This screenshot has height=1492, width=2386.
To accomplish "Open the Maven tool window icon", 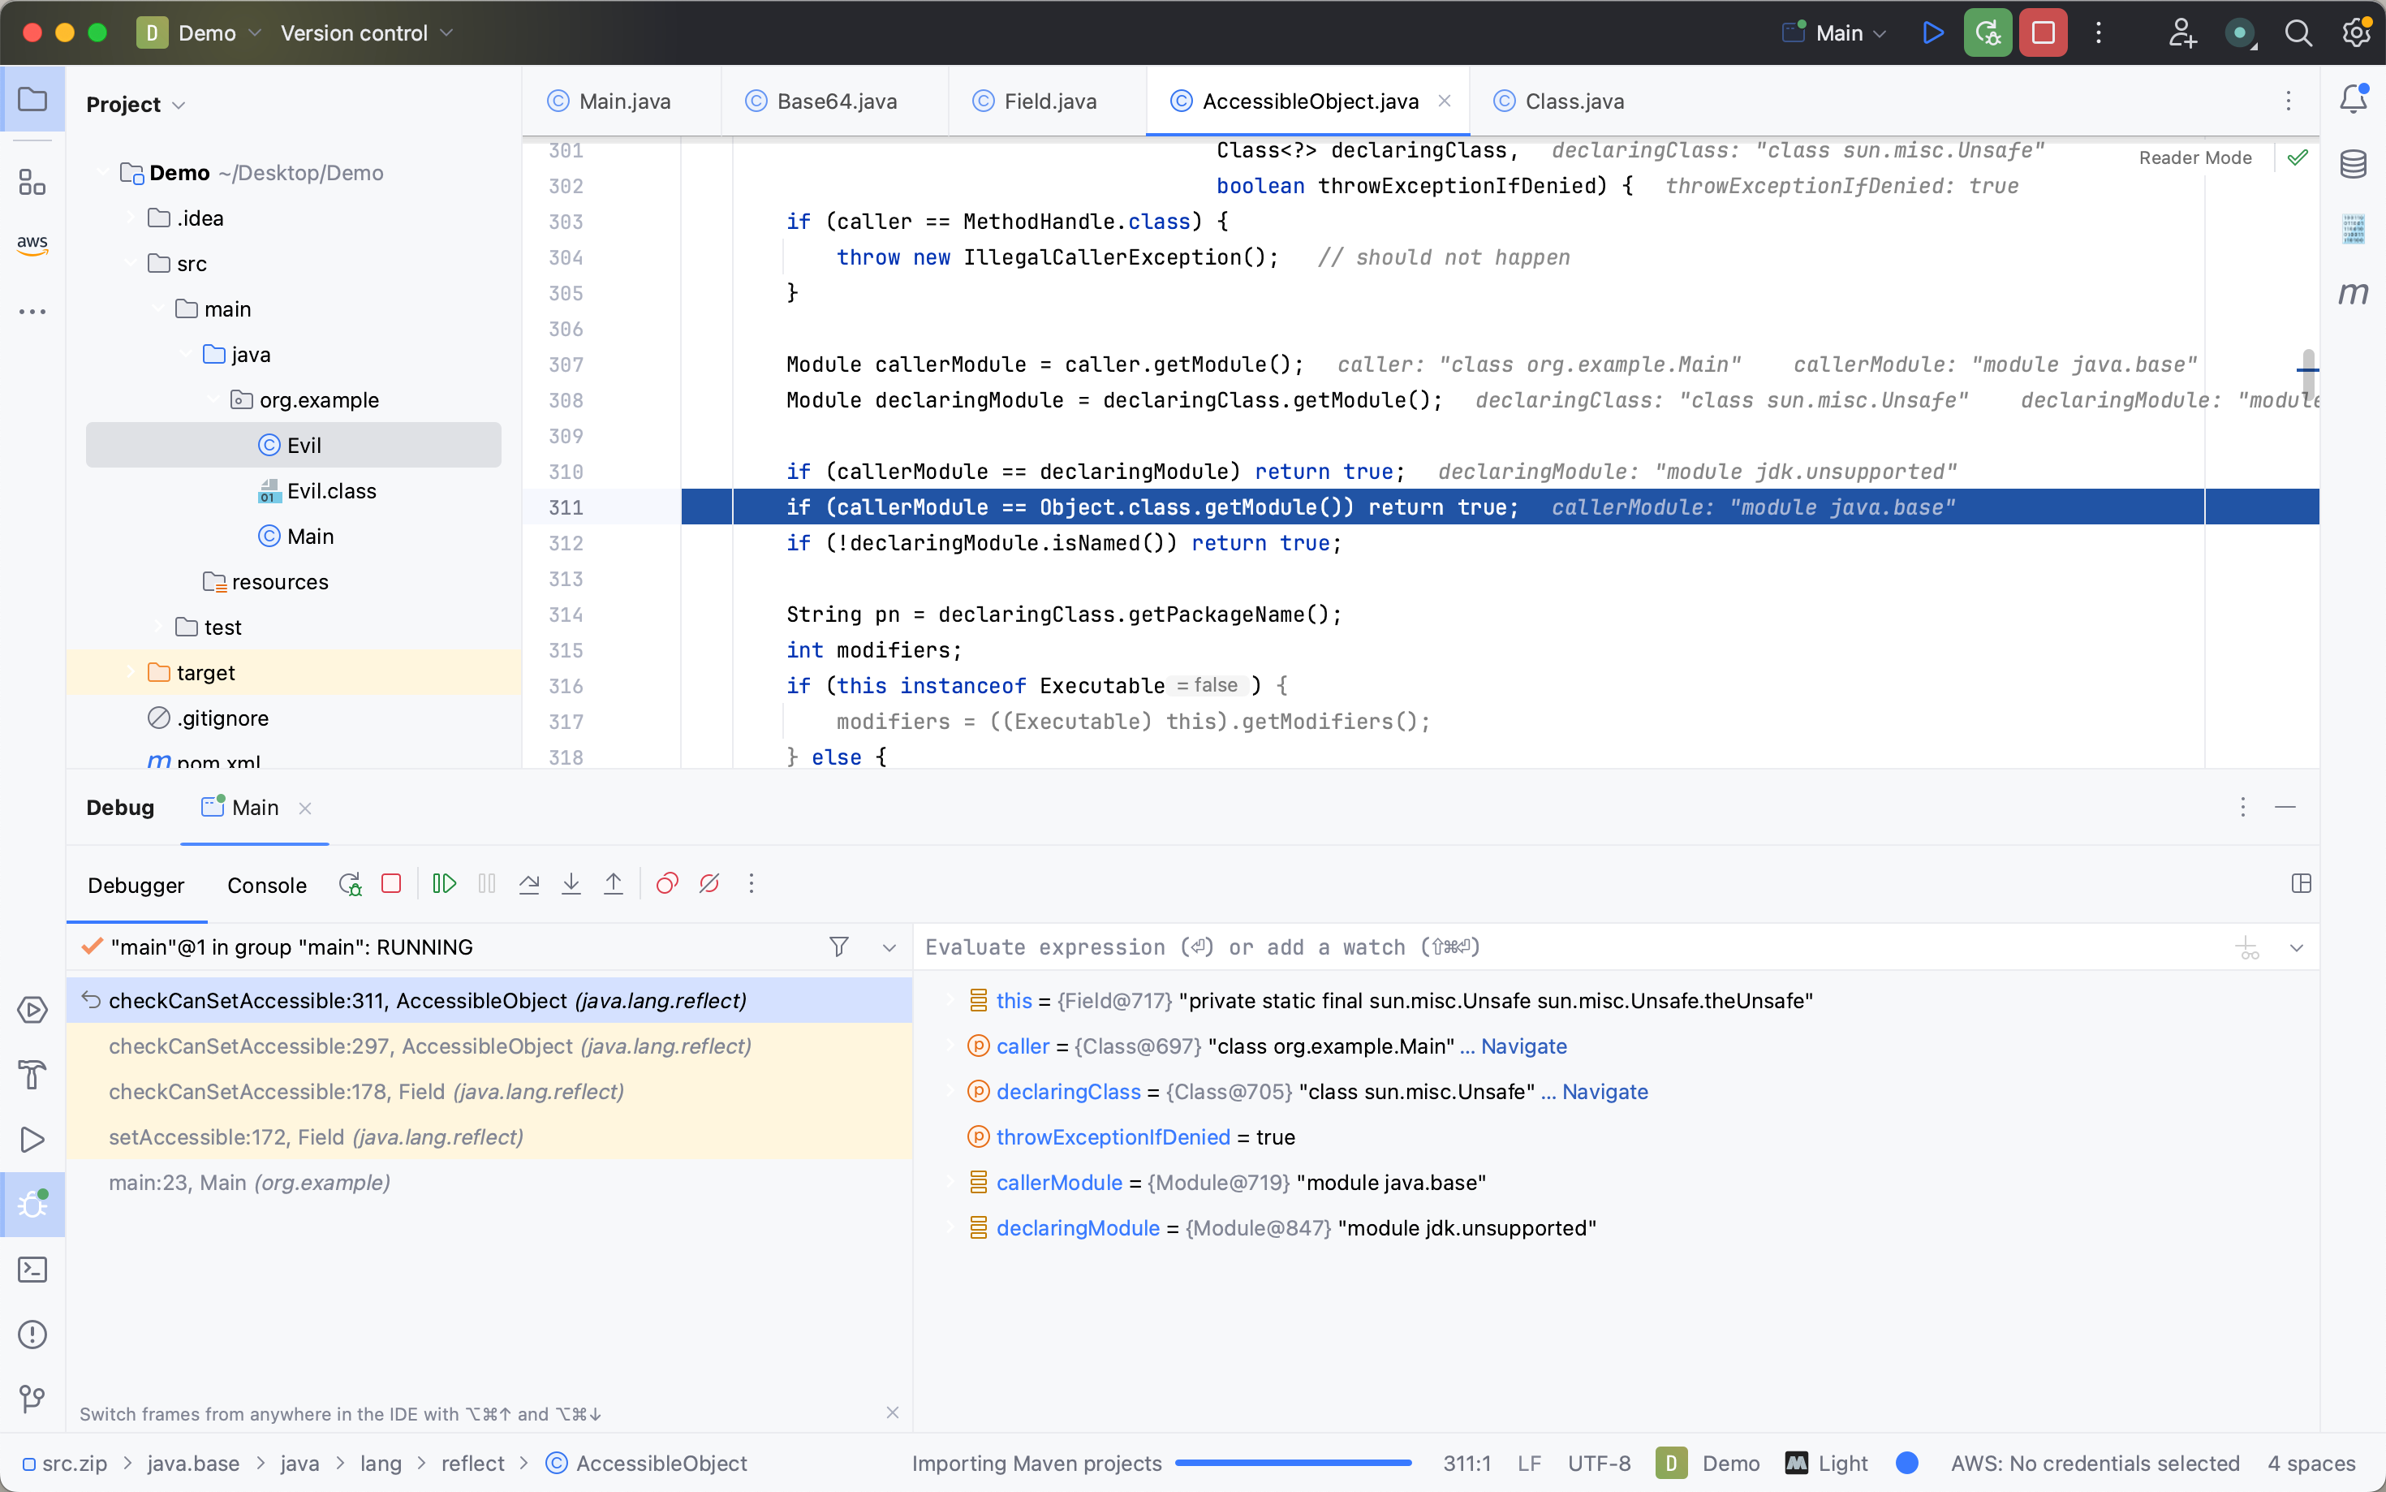I will tap(2354, 293).
